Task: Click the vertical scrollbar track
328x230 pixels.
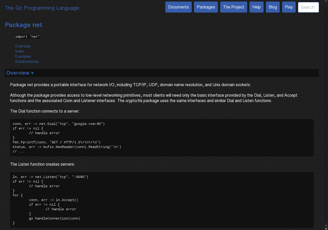Action: (x=326, y=115)
